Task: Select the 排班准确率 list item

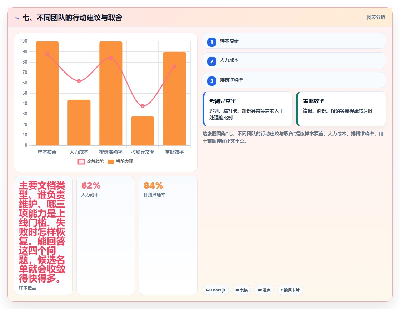Action: pyautogui.click(x=294, y=80)
